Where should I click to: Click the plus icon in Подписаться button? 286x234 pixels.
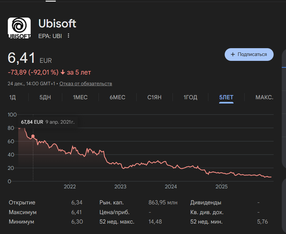(x=233, y=54)
